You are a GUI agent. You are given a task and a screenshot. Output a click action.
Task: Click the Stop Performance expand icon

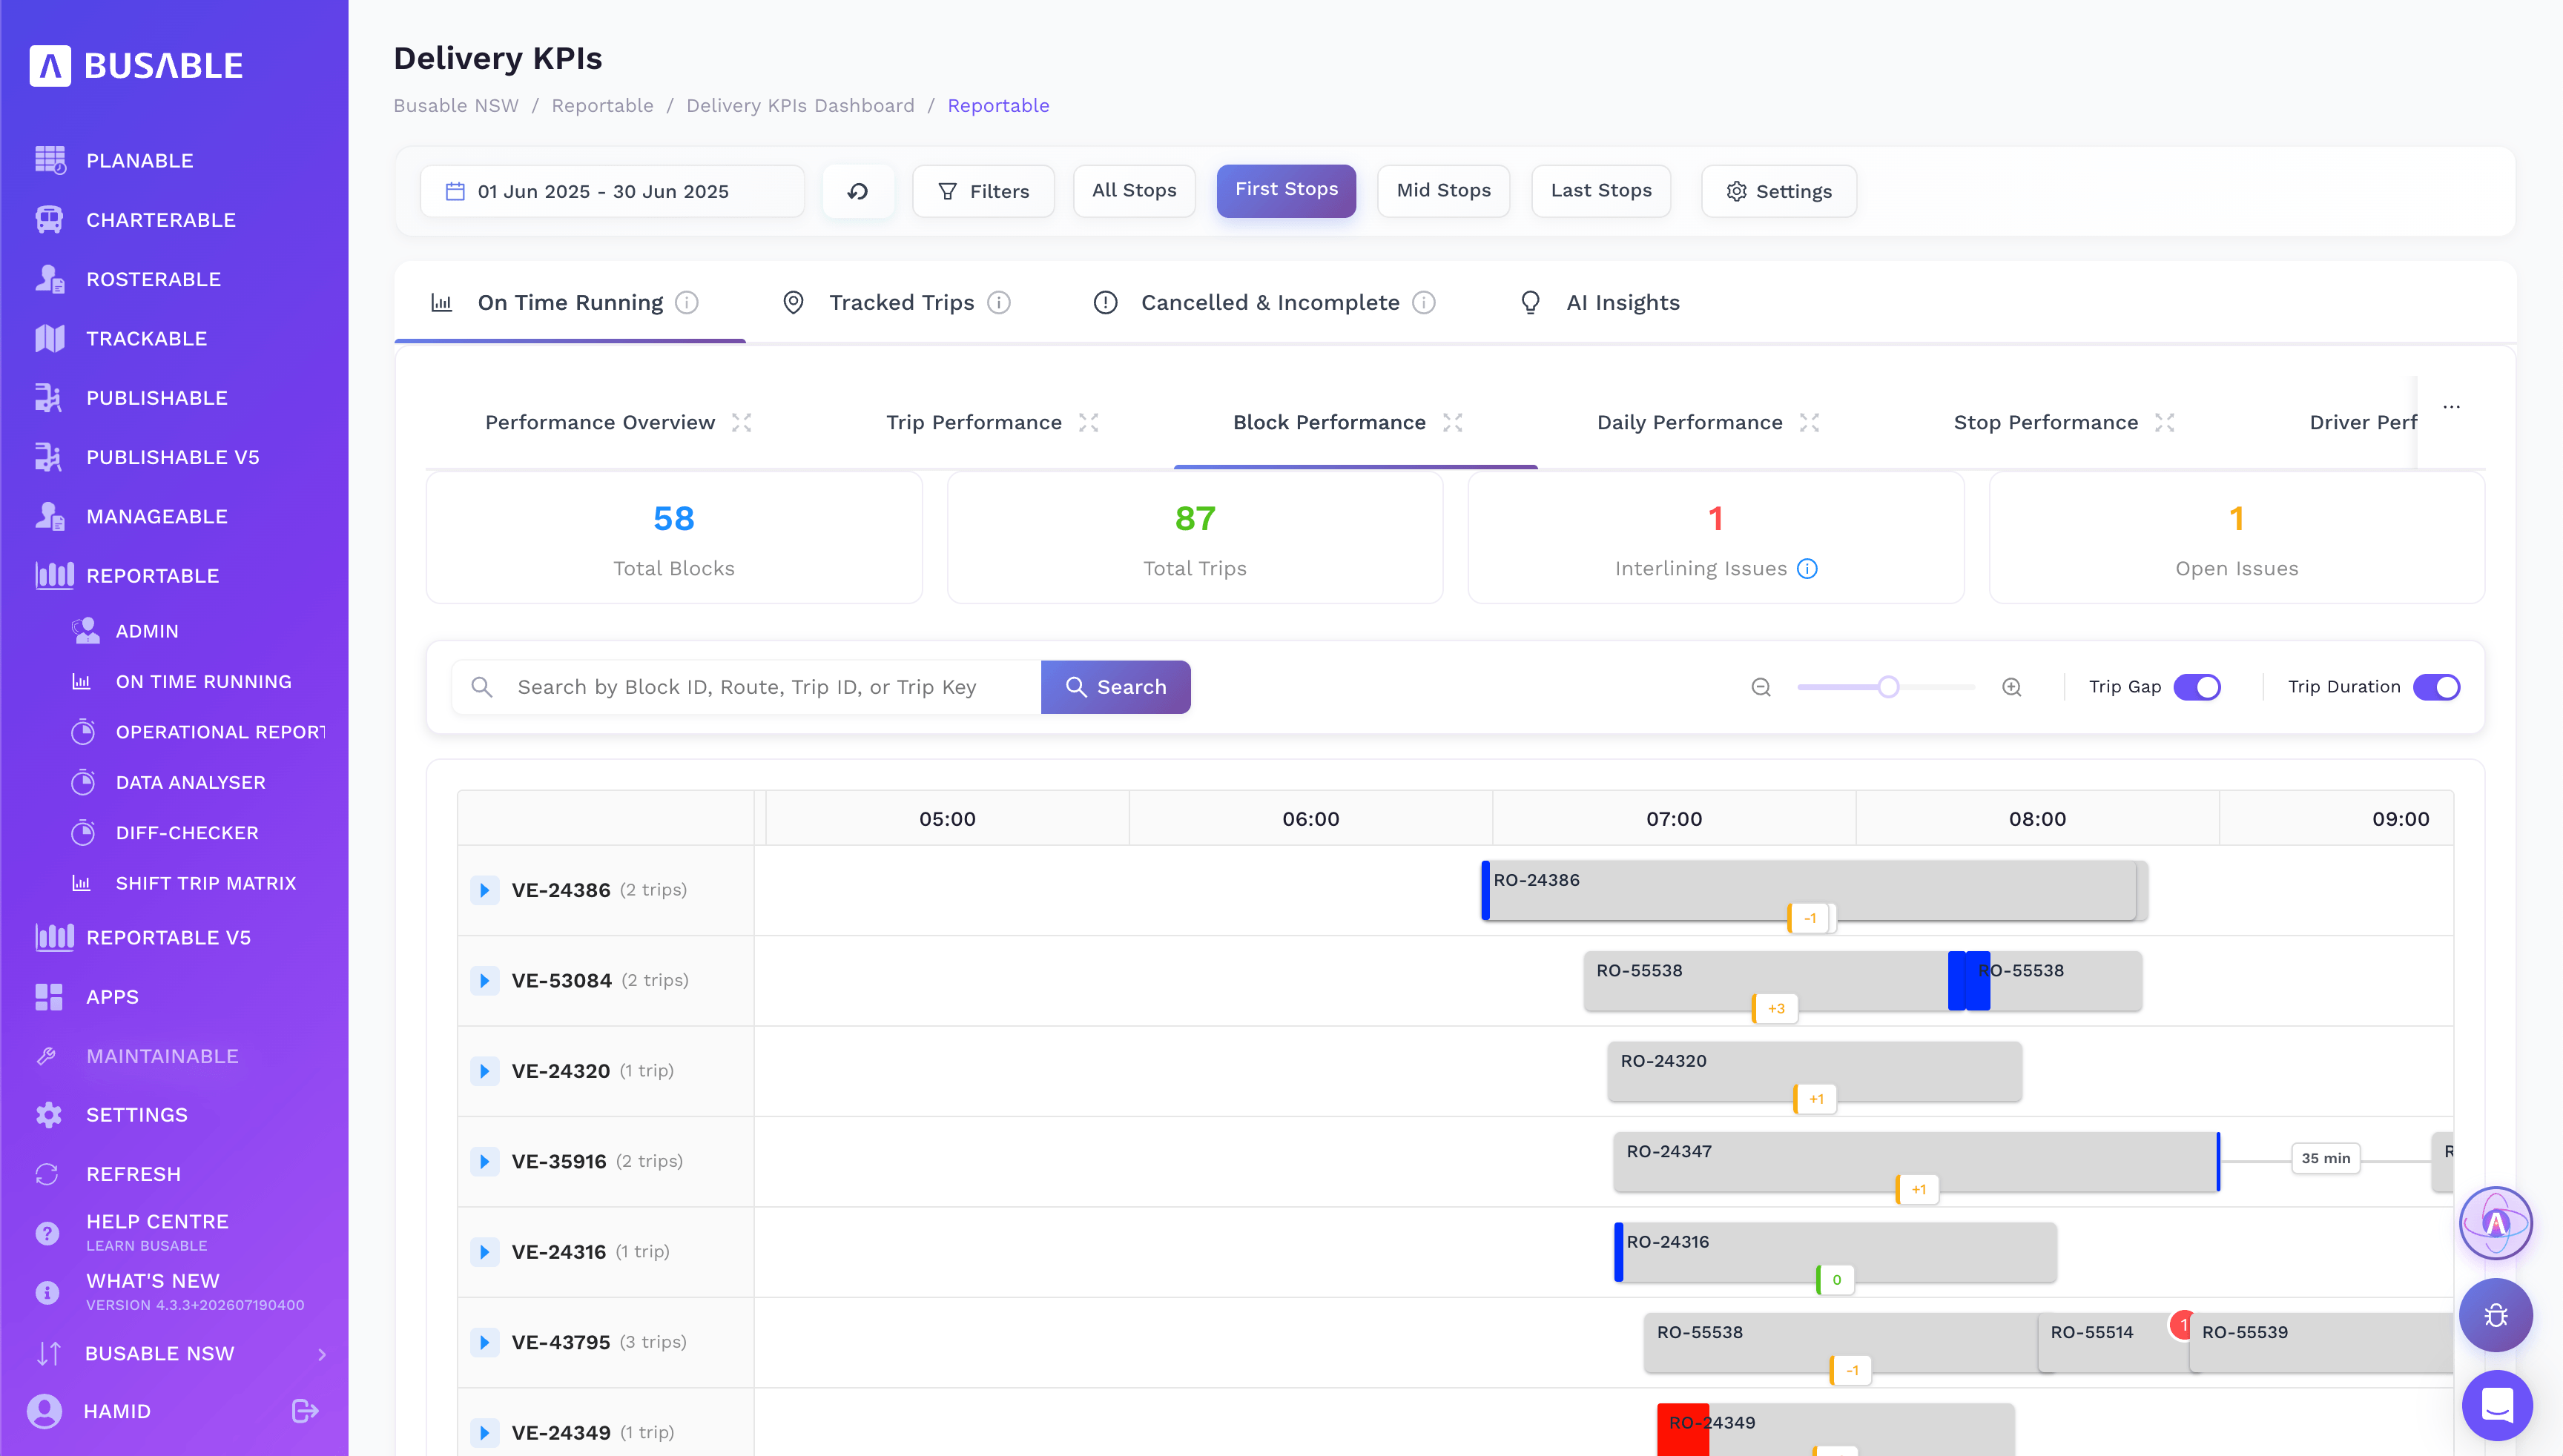click(x=2165, y=423)
